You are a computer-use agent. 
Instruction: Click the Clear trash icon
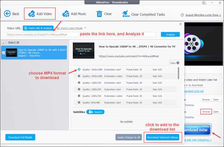click(x=99, y=14)
